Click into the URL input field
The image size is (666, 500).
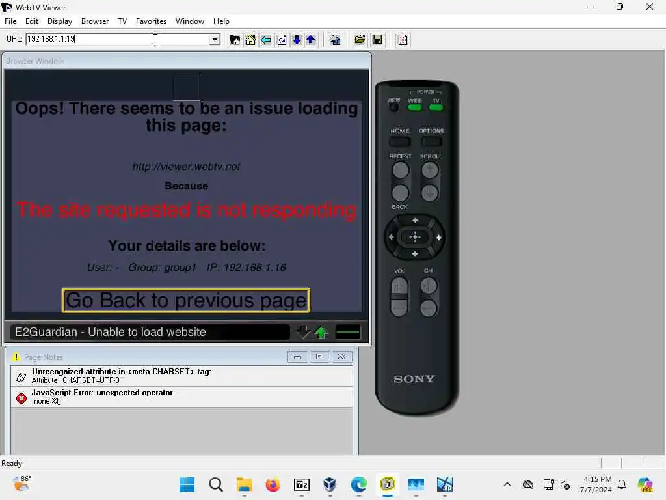[118, 39]
